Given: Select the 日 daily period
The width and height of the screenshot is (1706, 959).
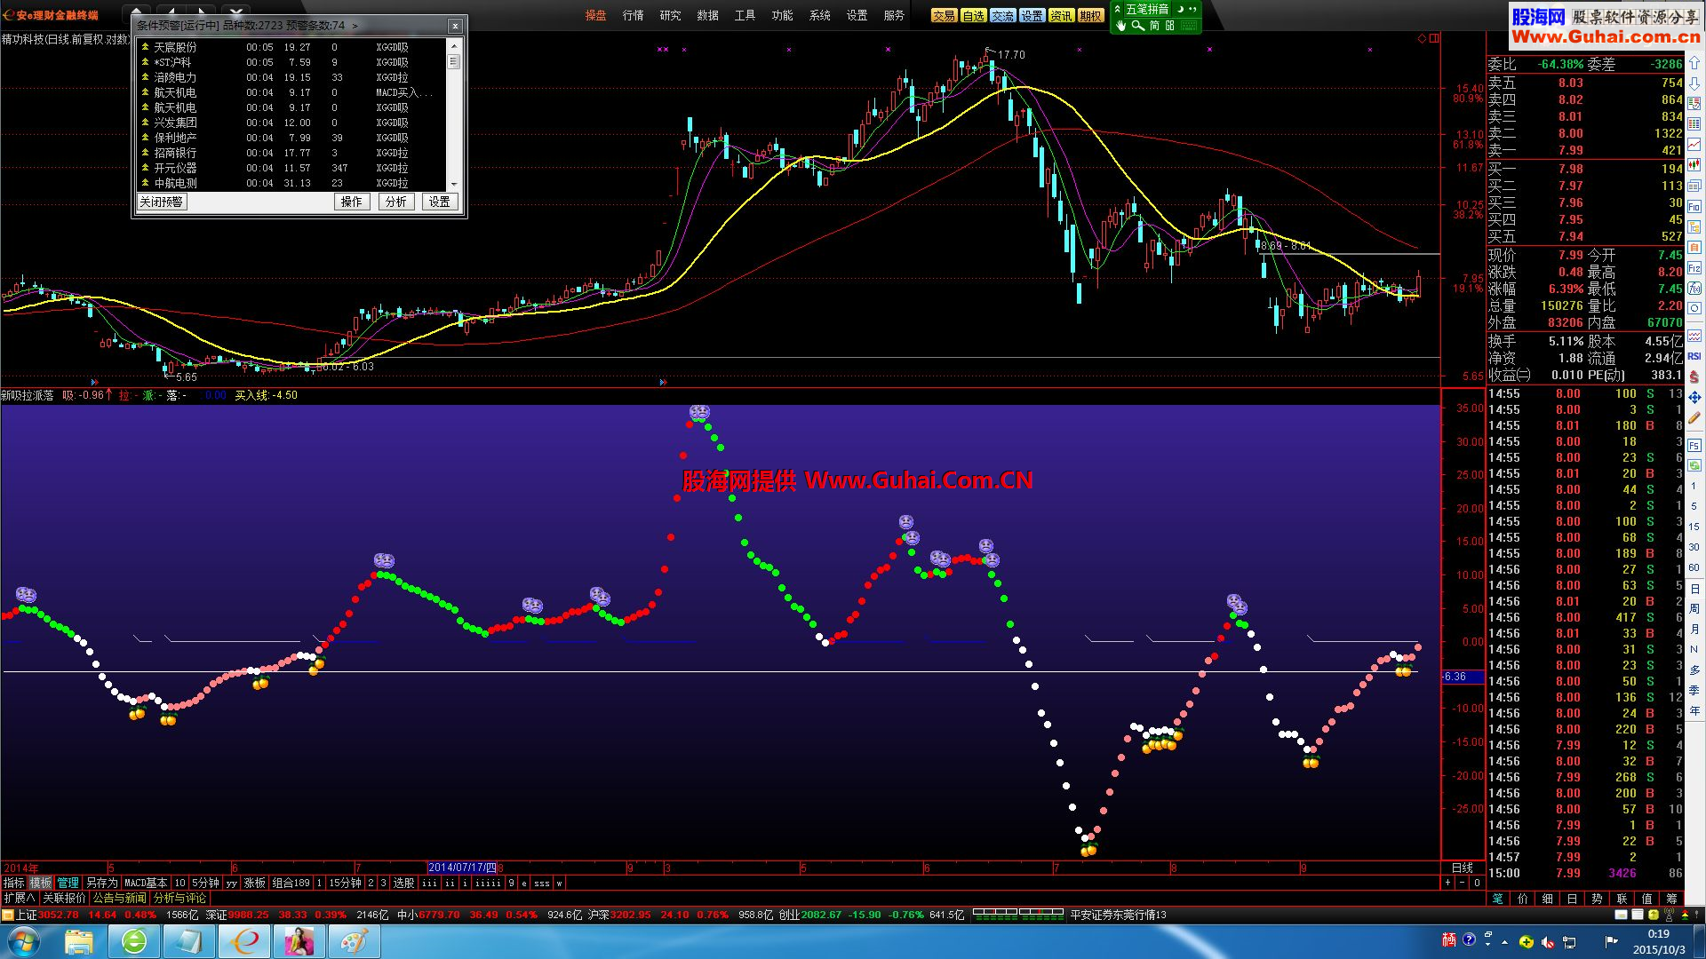Looking at the screenshot, I should [x=1694, y=589].
